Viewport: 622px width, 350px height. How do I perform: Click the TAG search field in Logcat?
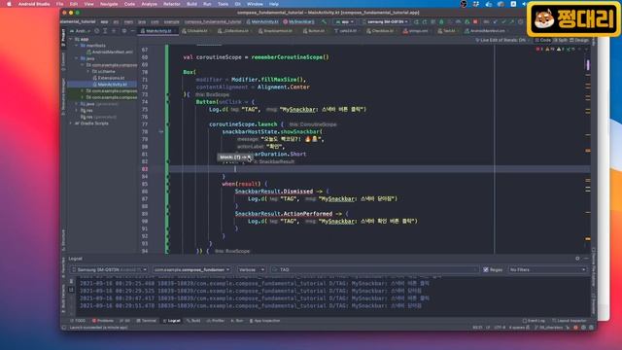click(x=374, y=269)
